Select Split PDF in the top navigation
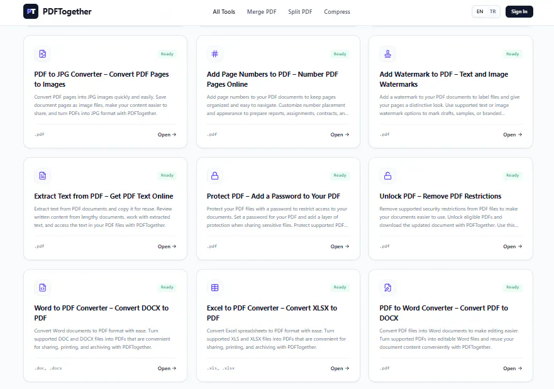The image size is (554, 389). pyautogui.click(x=300, y=12)
